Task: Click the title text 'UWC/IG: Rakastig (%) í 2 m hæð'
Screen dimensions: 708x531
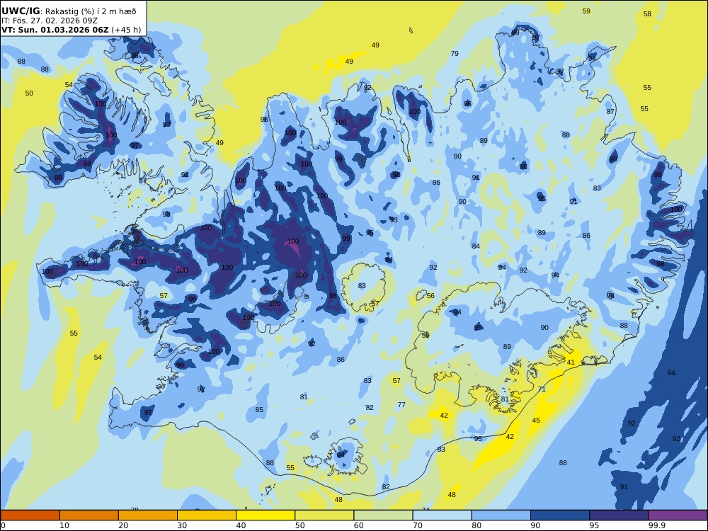Action: (x=69, y=11)
